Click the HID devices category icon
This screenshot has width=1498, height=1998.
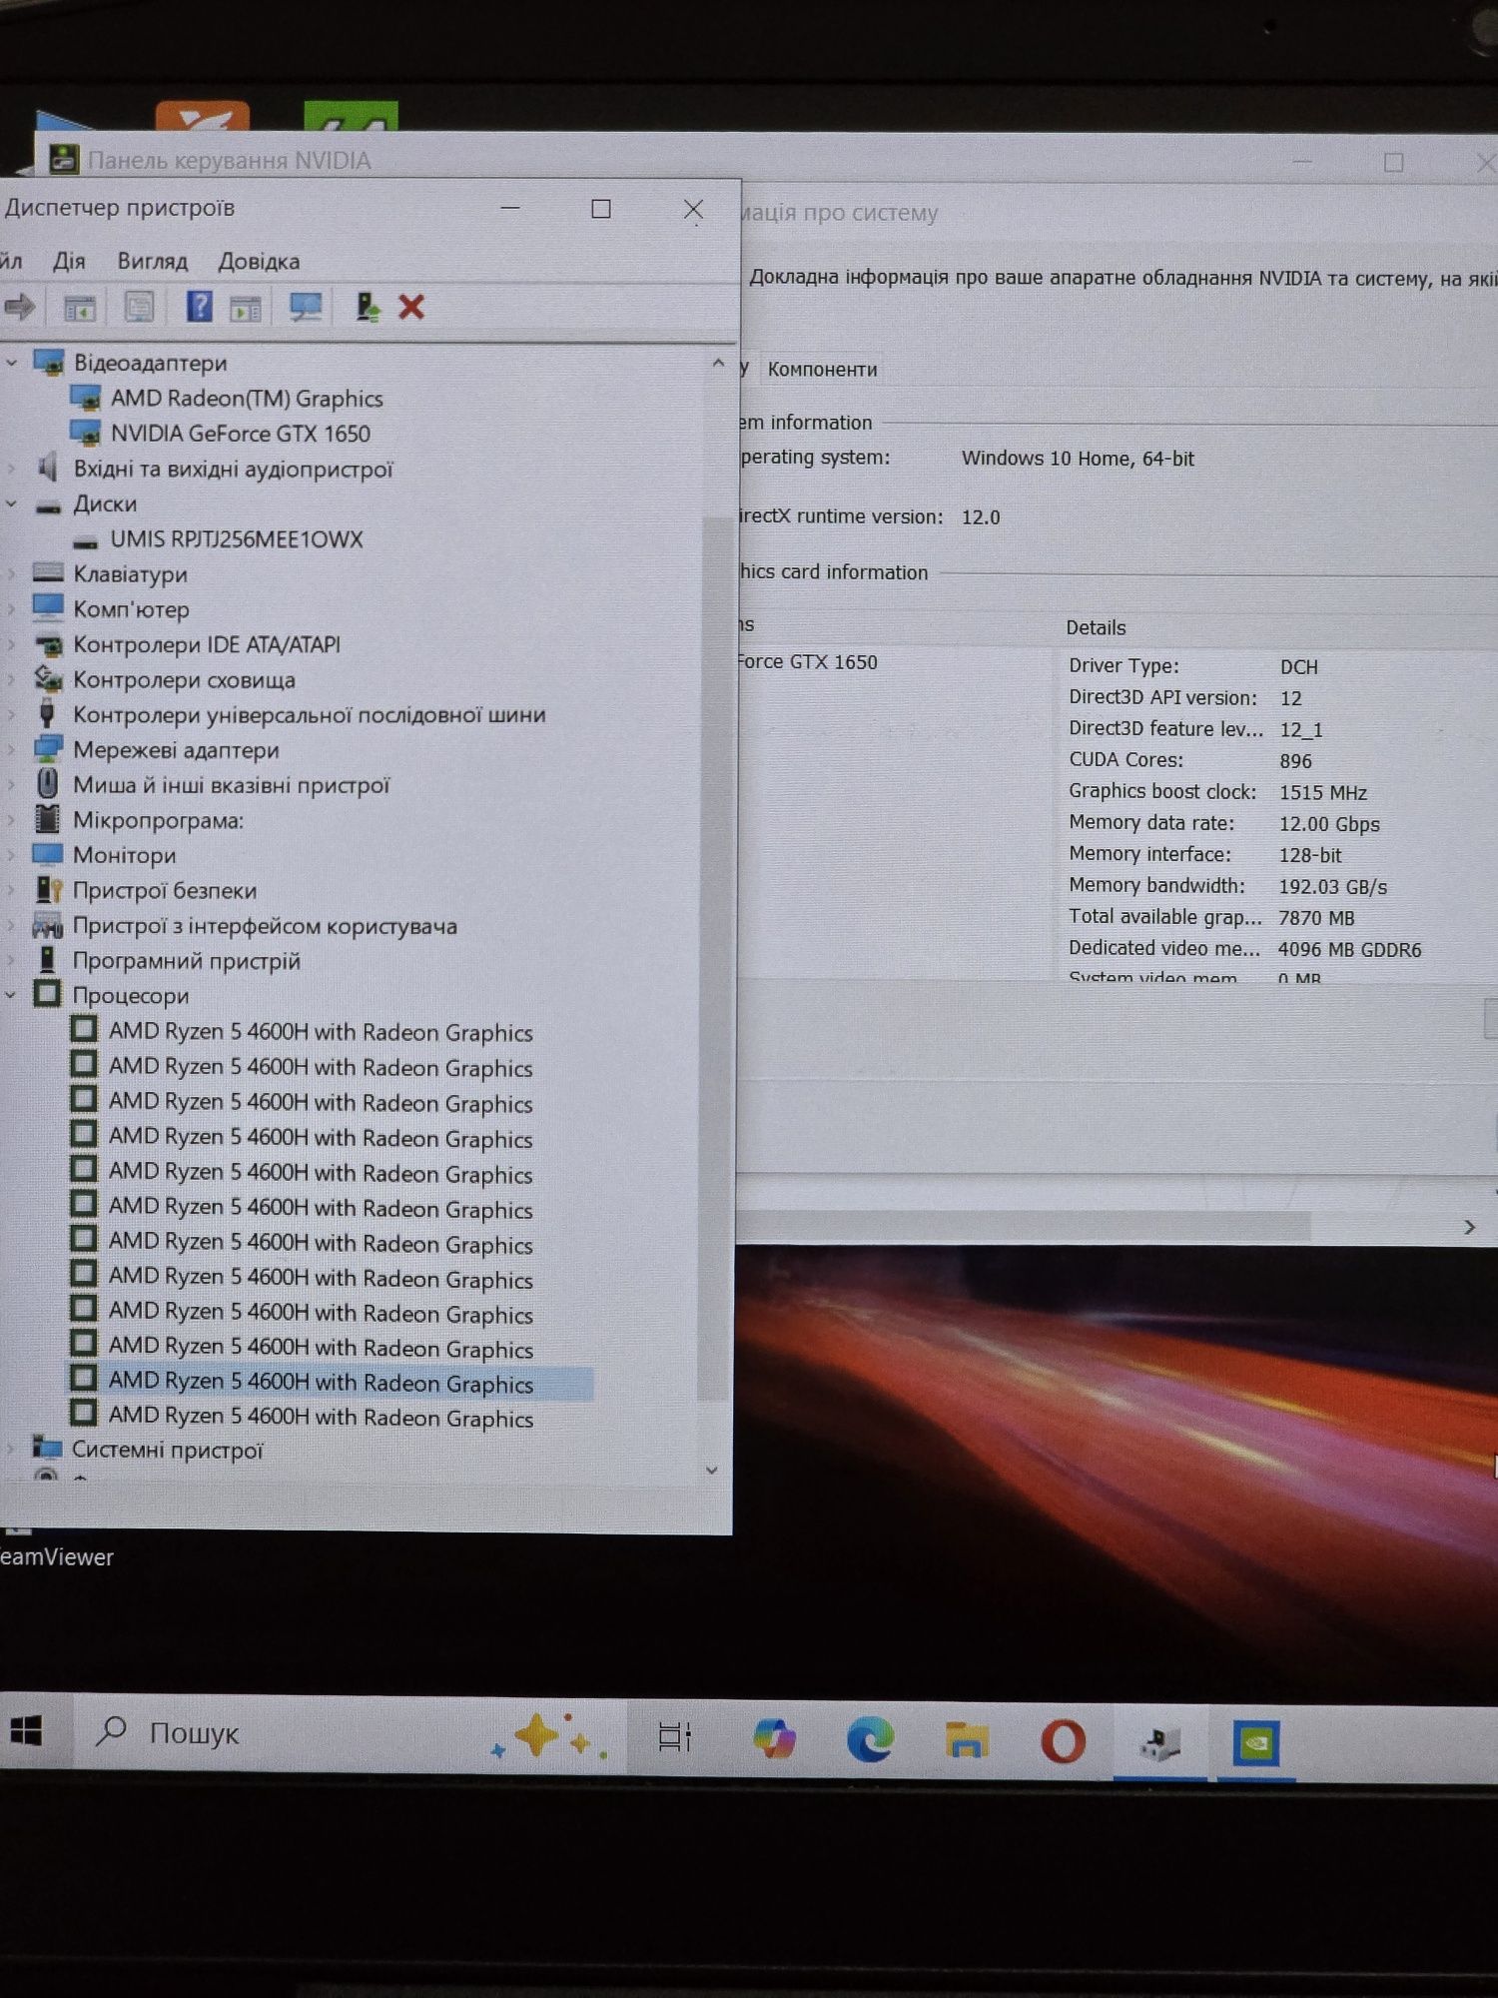[x=47, y=925]
